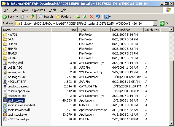Screen dimensions: 175x127
Task: Select the file name WSFCSapinst.ps1
Action: coord(19,119)
